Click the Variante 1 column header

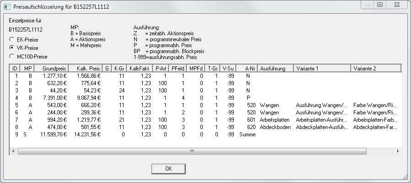pos(322,68)
